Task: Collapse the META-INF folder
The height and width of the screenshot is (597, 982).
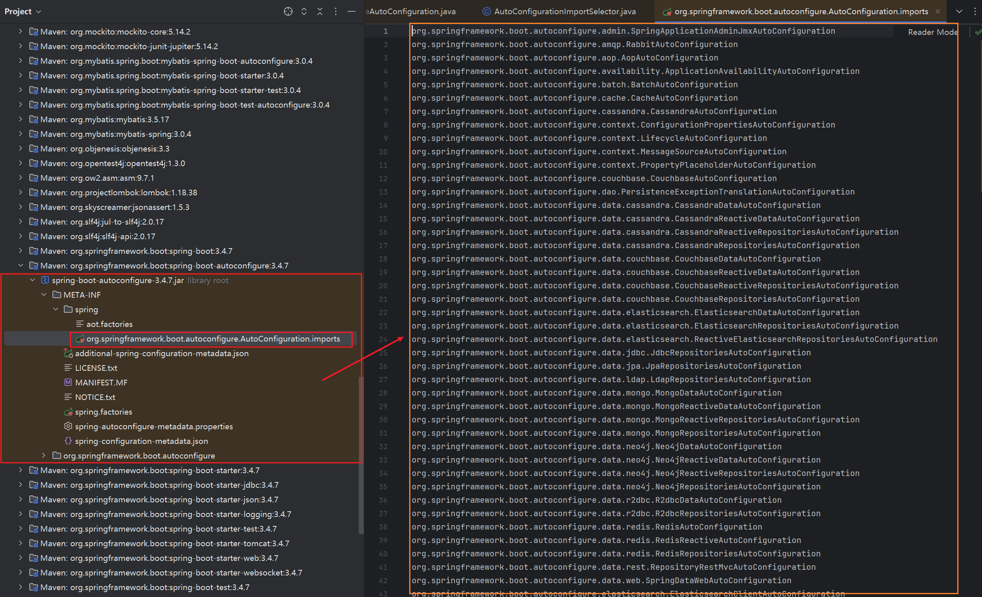Action: [x=44, y=295]
